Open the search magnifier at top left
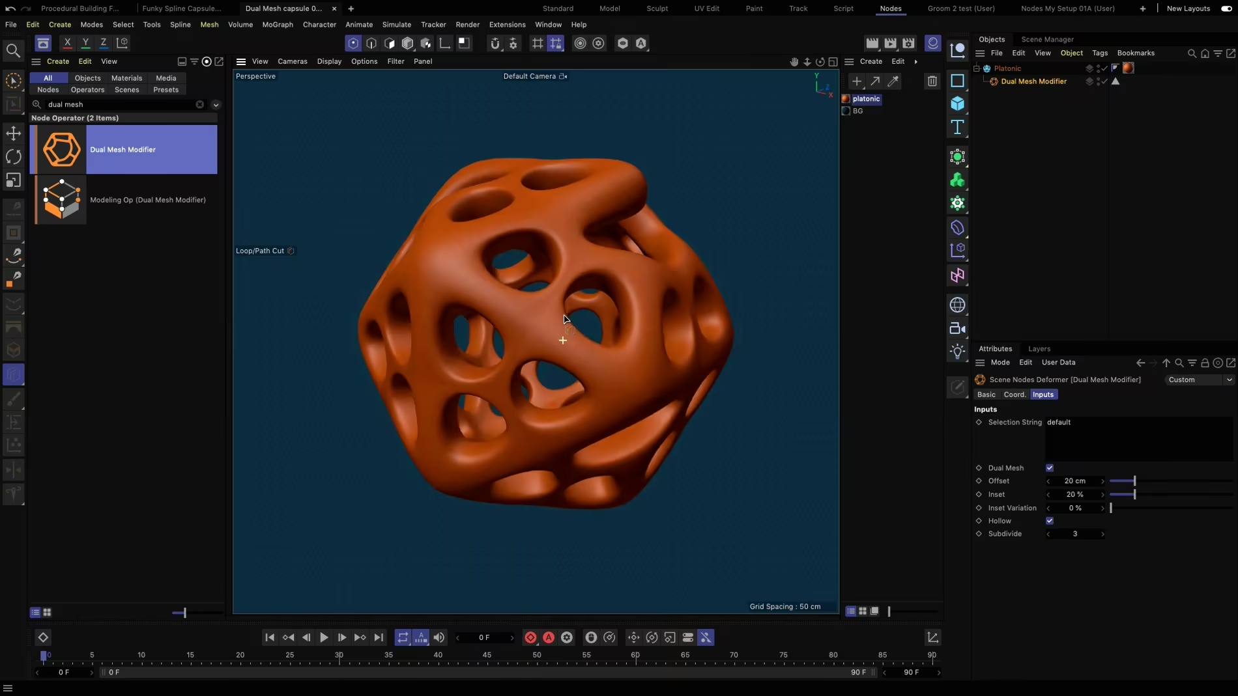 pyautogui.click(x=13, y=51)
